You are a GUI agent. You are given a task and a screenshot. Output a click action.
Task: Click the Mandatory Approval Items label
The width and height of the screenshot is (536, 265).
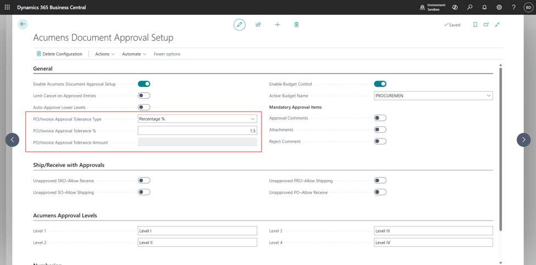[295, 107]
